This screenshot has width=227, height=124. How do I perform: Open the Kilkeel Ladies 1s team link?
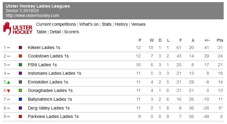point(44,47)
